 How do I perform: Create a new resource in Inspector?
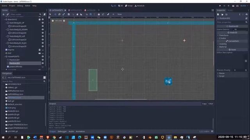[x=218, y=14]
